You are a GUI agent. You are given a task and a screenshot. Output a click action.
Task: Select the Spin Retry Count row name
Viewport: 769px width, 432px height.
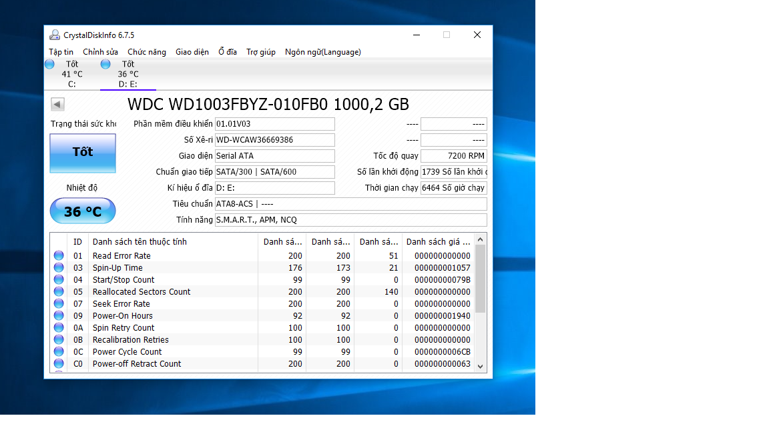click(x=123, y=328)
